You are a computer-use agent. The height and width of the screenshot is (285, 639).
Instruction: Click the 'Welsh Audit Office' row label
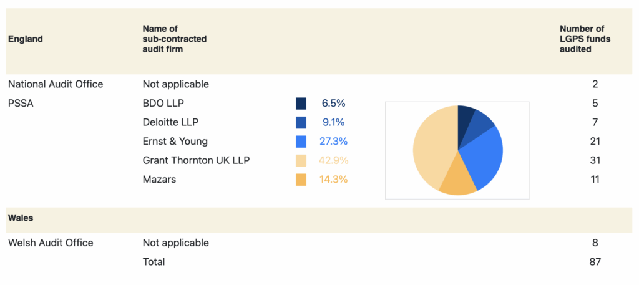pos(51,243)
